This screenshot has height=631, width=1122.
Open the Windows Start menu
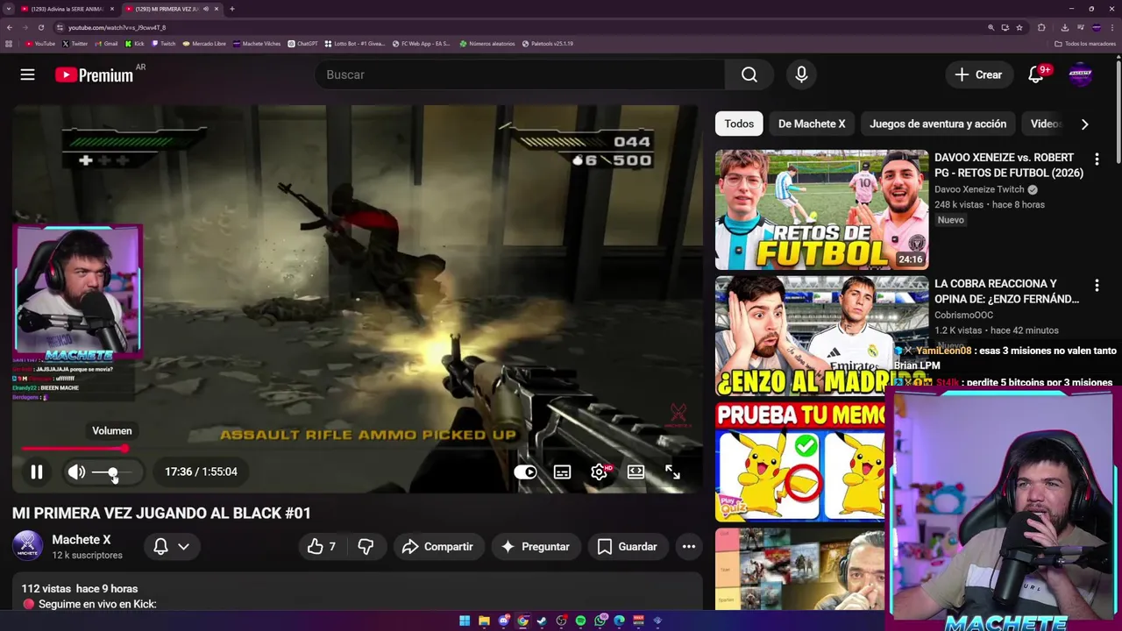[465, 620]
